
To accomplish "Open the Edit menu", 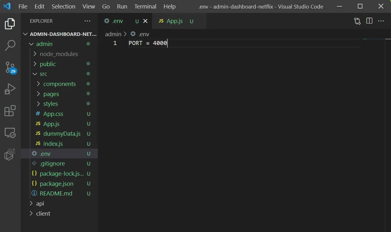I will coord(40,6).
